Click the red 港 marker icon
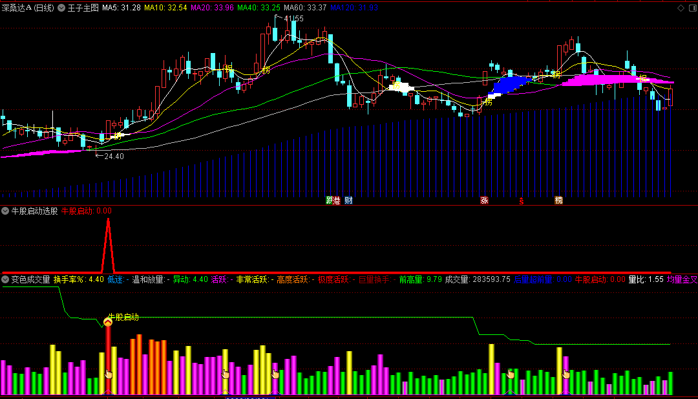 coord(336,200)
